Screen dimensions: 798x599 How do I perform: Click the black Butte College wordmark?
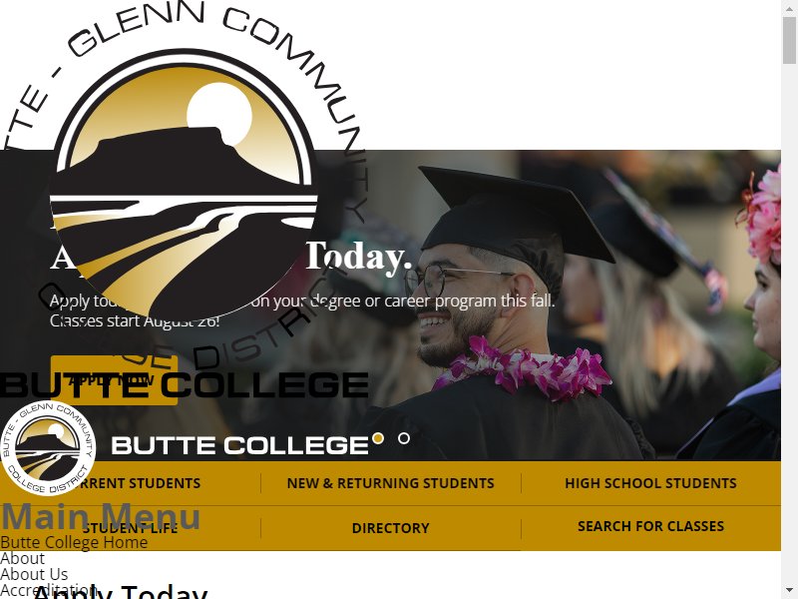[x=185, y=384]
